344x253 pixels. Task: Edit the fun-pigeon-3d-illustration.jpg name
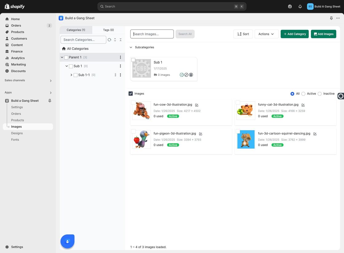tap(201, 134)
